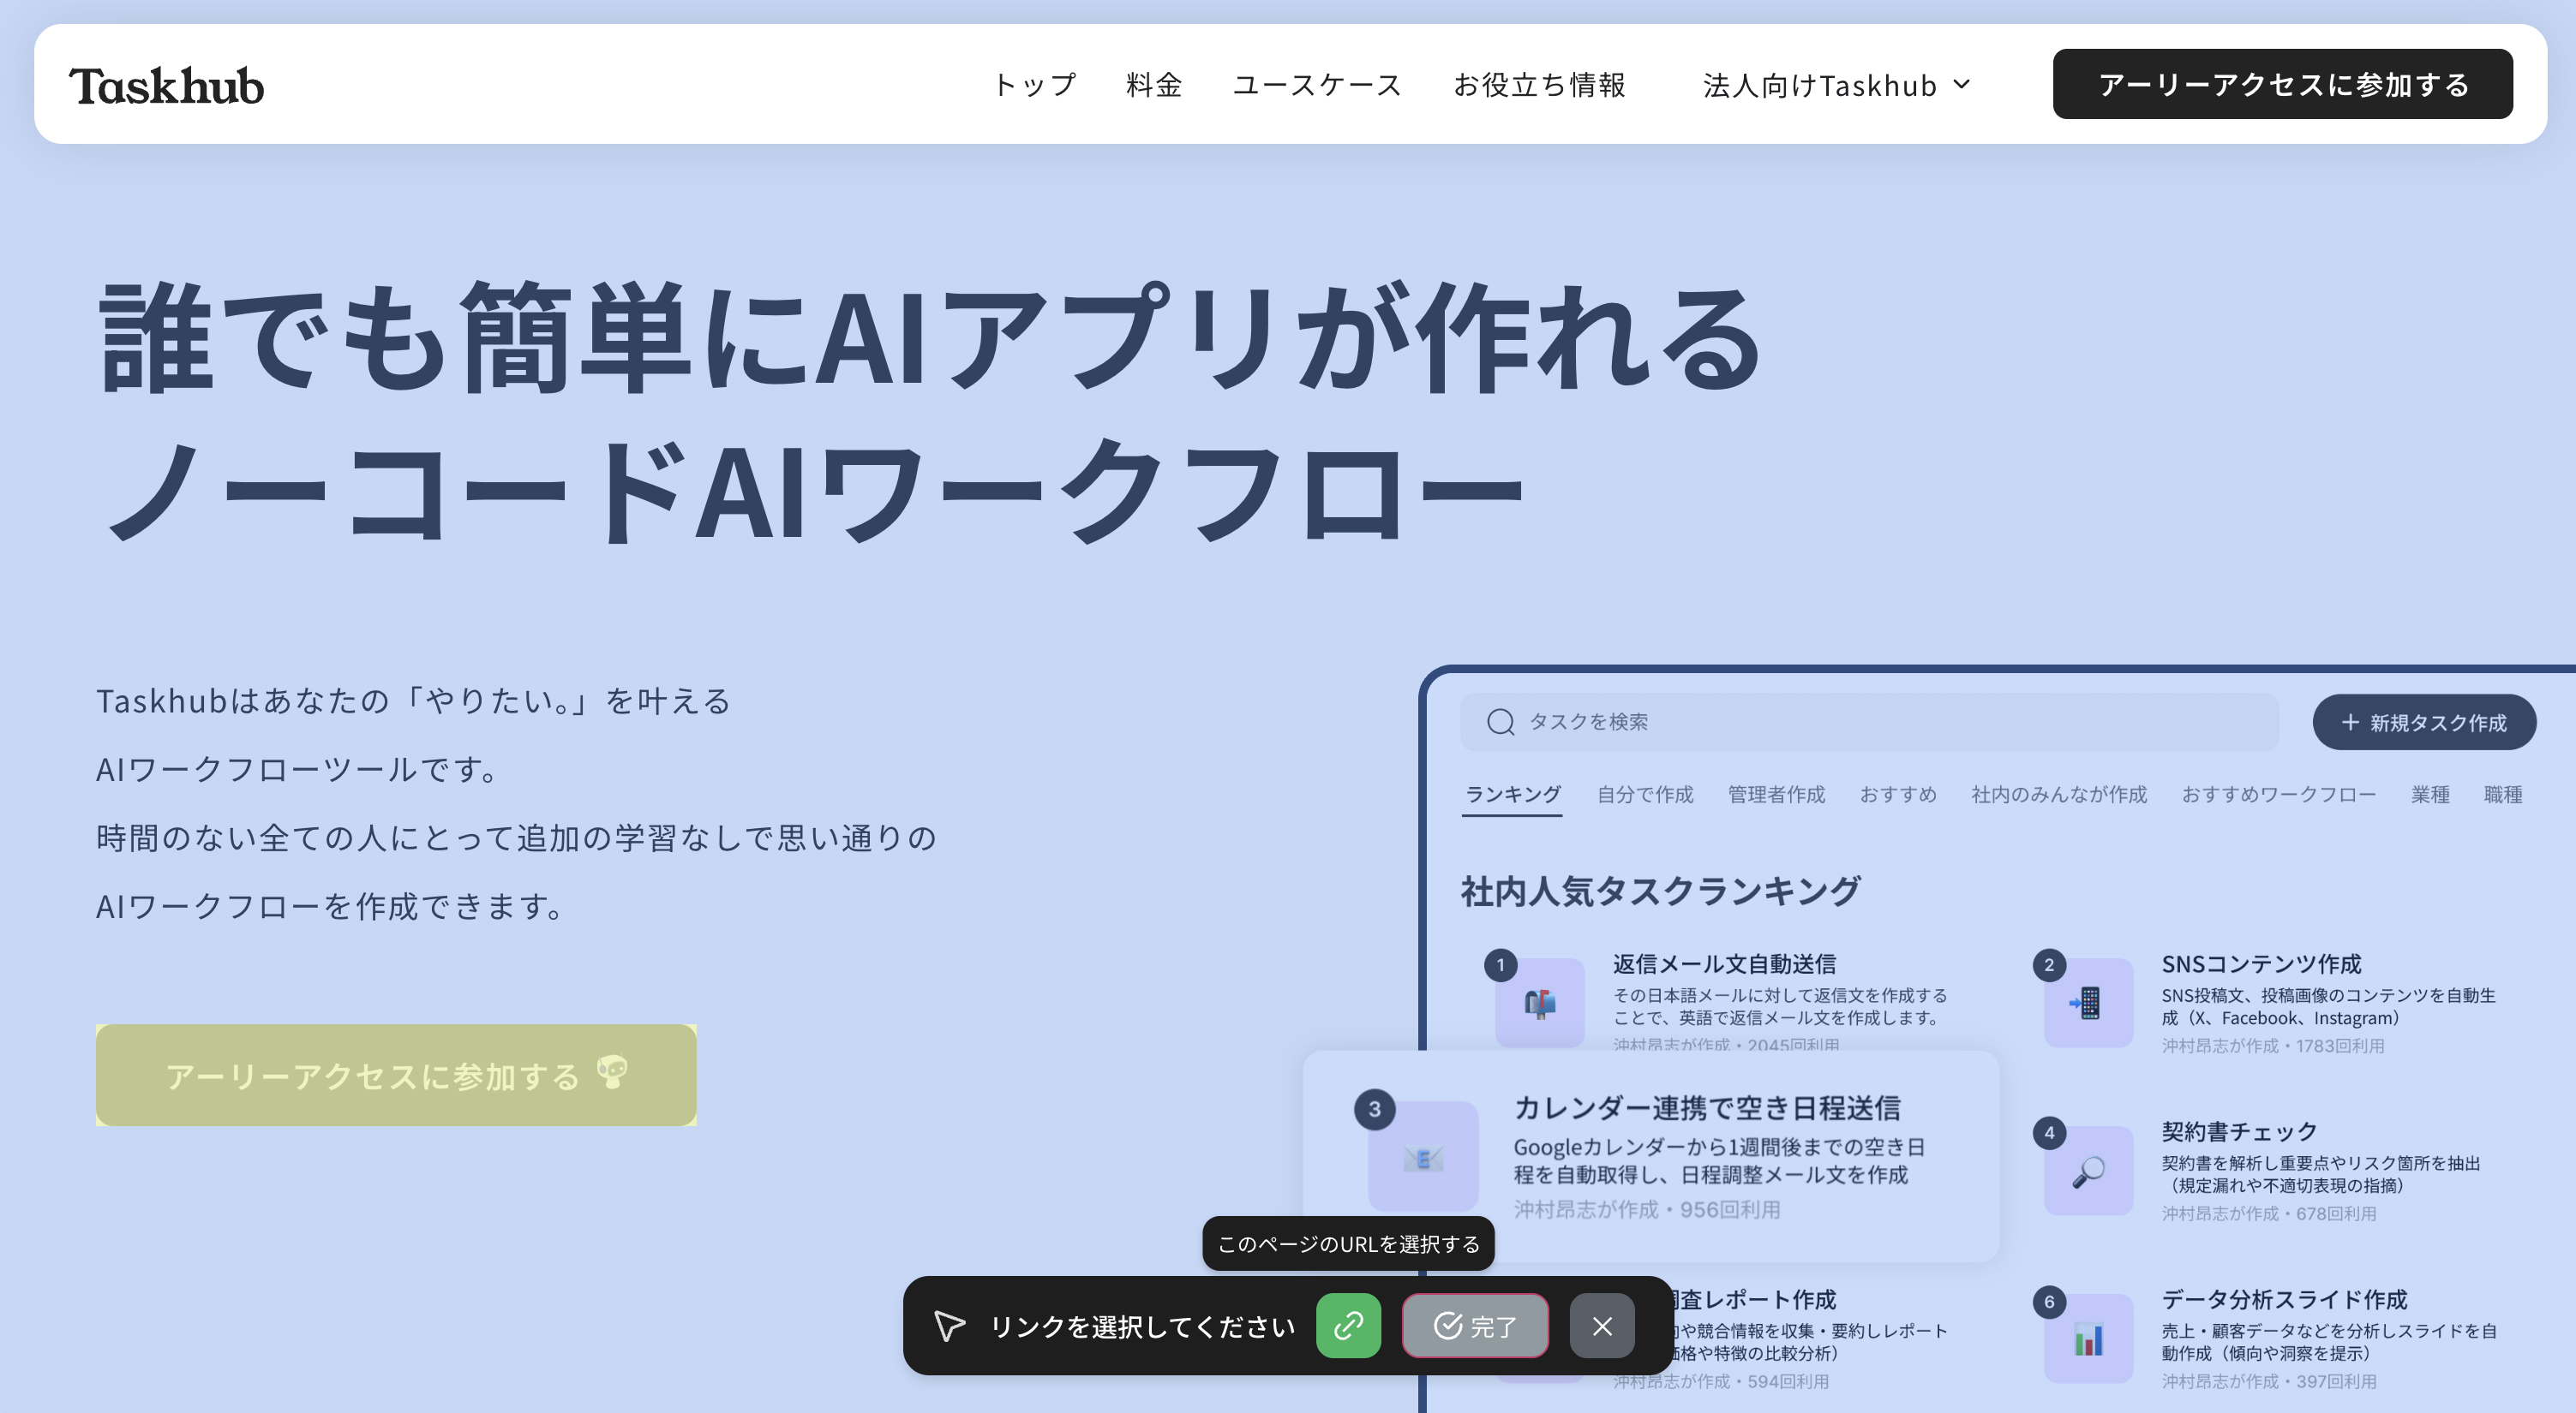
Task: Open カレンダー連携で空き日程送信 card title
Action: [1707, 1107]
